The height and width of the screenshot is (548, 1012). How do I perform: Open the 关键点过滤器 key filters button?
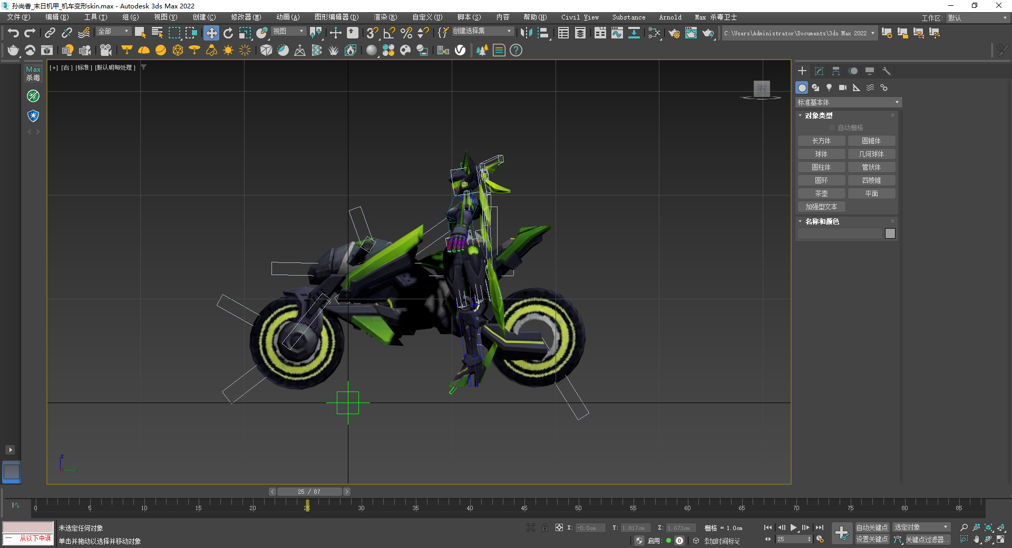click(927, 540)
